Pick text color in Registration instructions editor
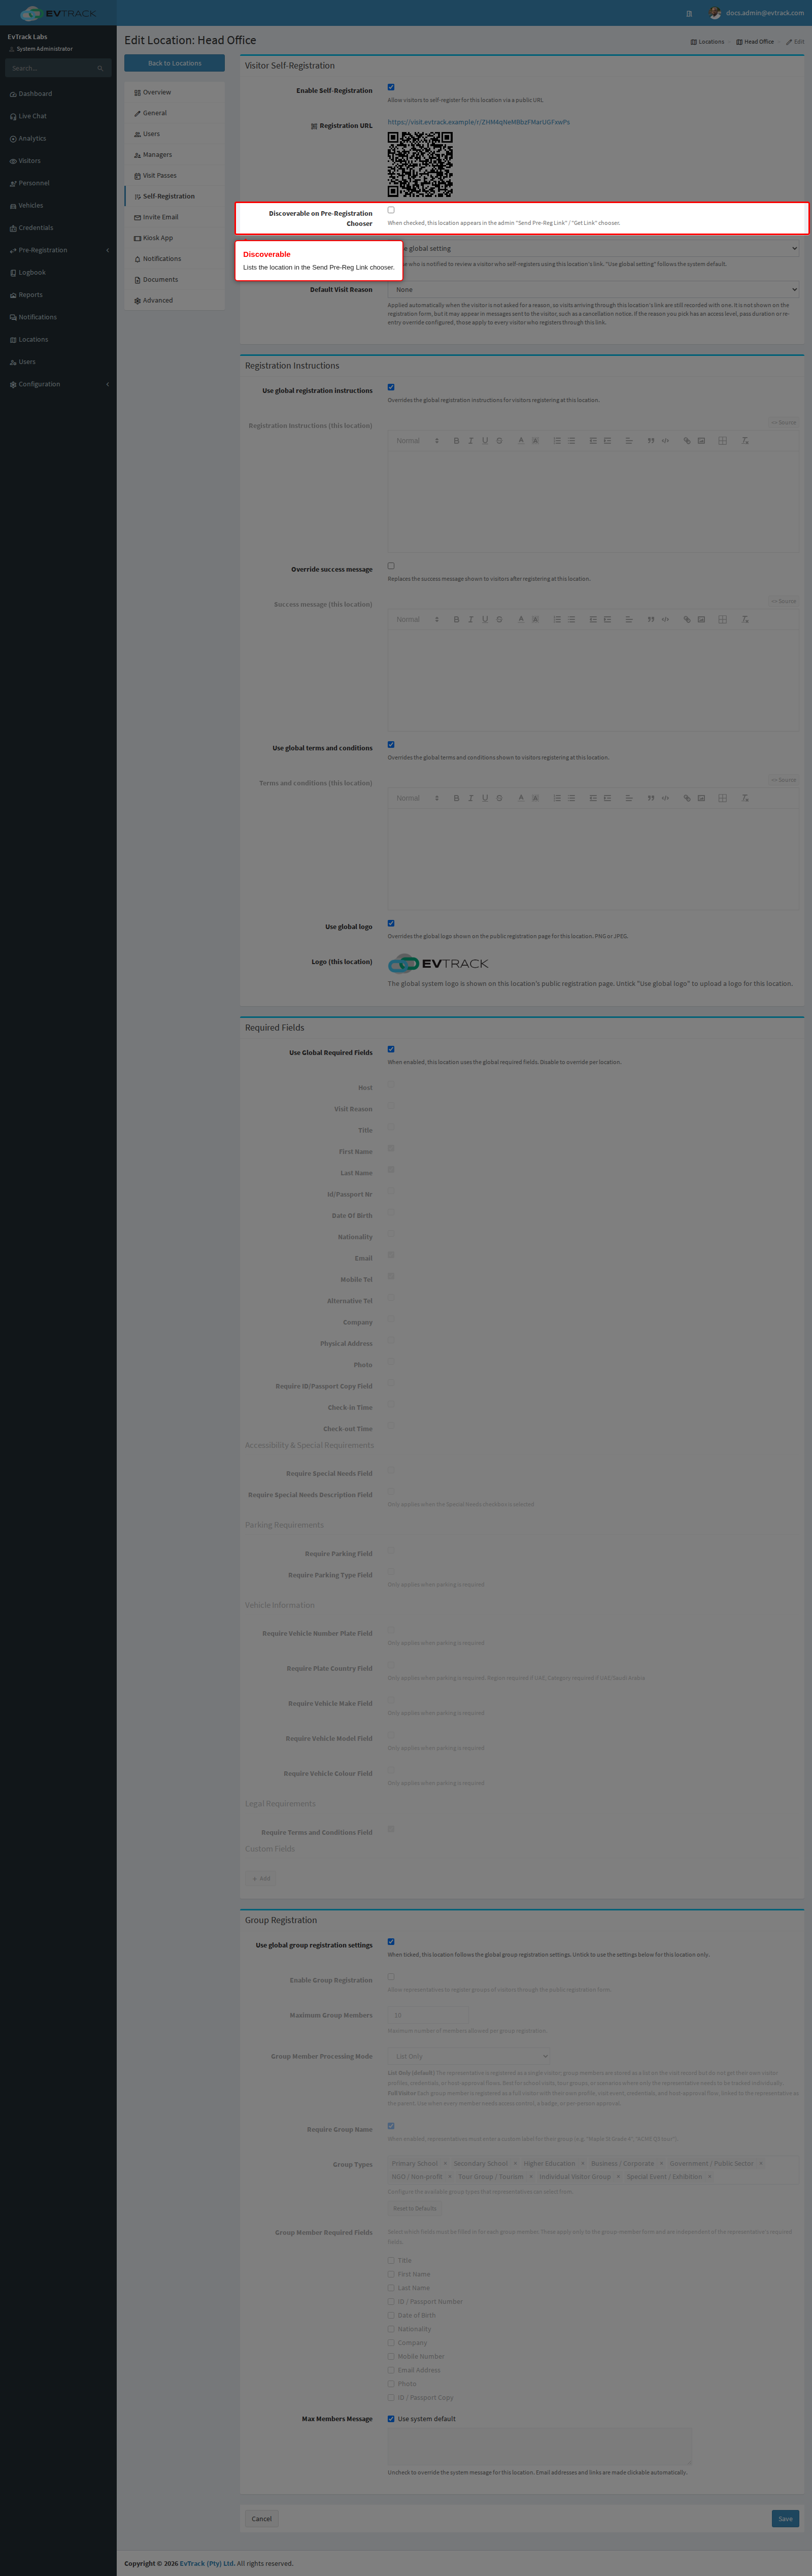The width and height of the screenshot is (812, 2576). point(521,441)
